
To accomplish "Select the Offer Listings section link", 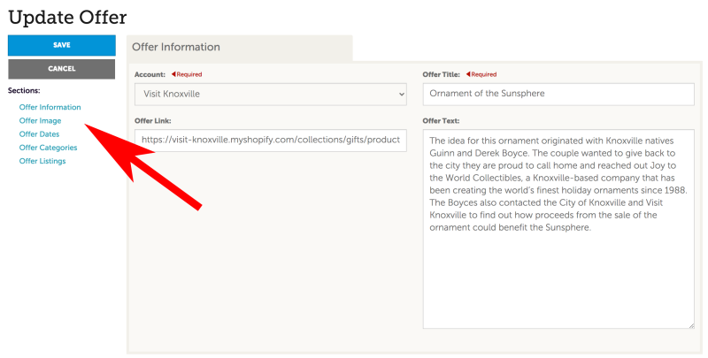I will pos(42,162).
